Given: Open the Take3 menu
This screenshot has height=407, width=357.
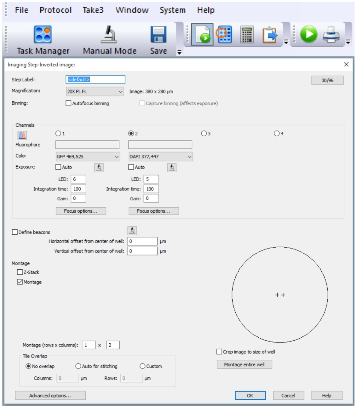Looking at the screenshot, I should coord(93,10).
